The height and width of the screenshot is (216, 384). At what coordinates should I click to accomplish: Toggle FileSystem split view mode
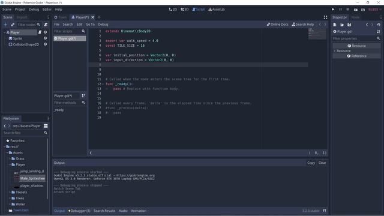46,126
